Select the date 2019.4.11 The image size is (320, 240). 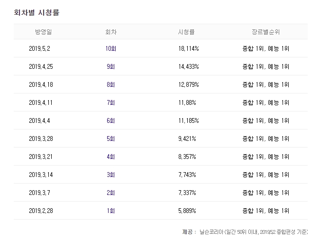coord(41,102)
